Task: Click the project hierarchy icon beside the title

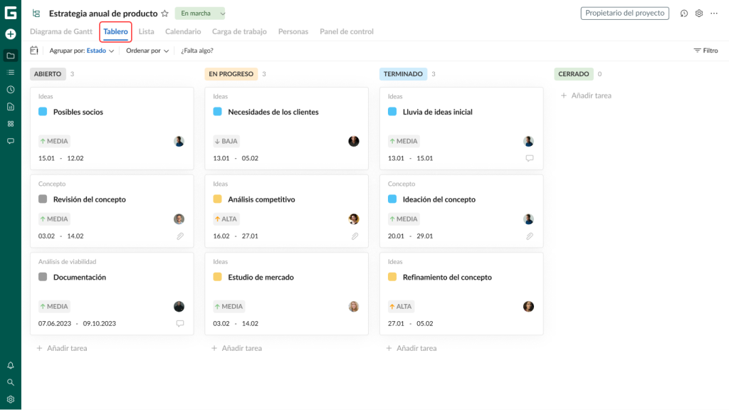Action: point(36,14)
